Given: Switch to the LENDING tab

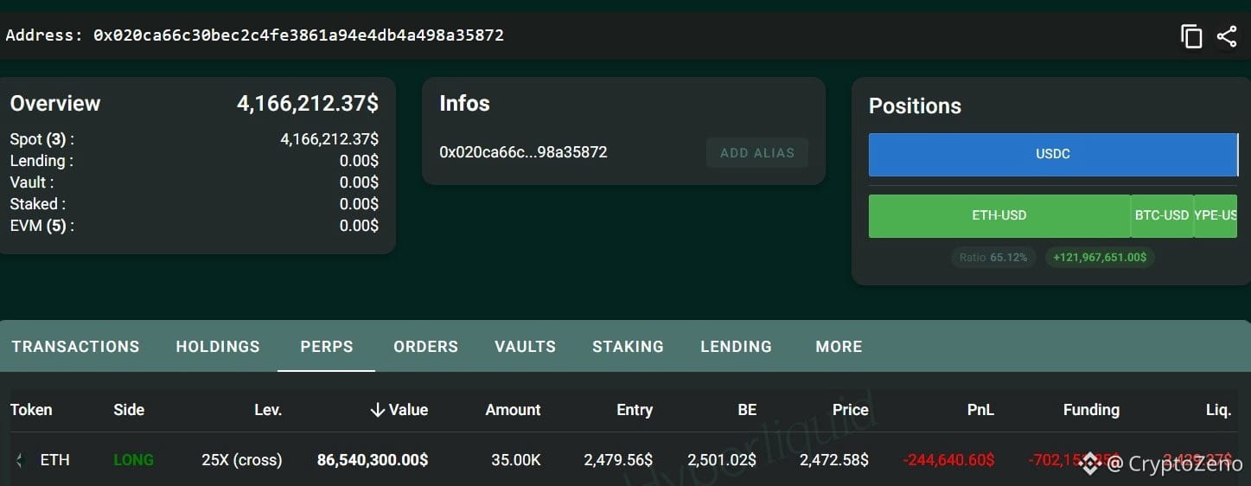Looking at the screenshot, I should [x=736, y=347].
